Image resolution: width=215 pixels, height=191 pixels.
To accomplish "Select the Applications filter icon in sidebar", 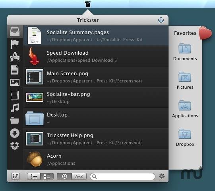I will (x=15, y=57).
